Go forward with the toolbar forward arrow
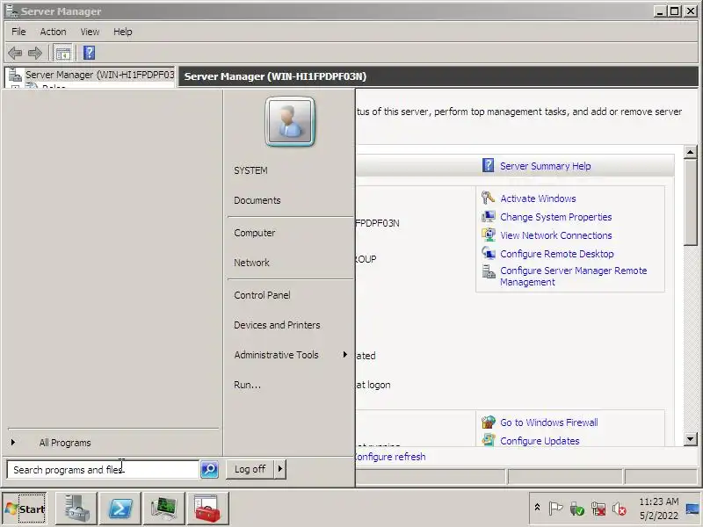Viewport: 703px width, 527px height. point(35,54)
